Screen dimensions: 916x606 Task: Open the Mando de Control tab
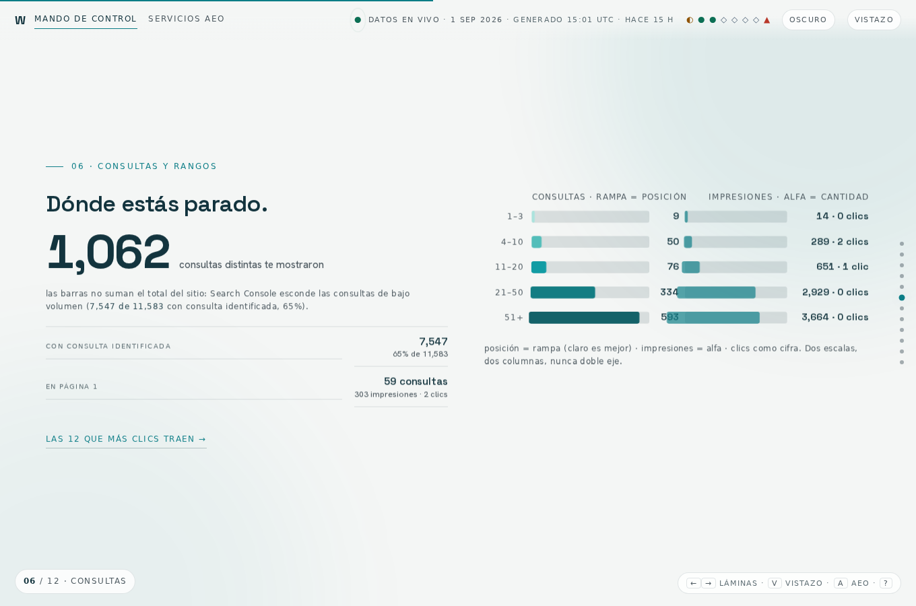(x=86, y=19)
